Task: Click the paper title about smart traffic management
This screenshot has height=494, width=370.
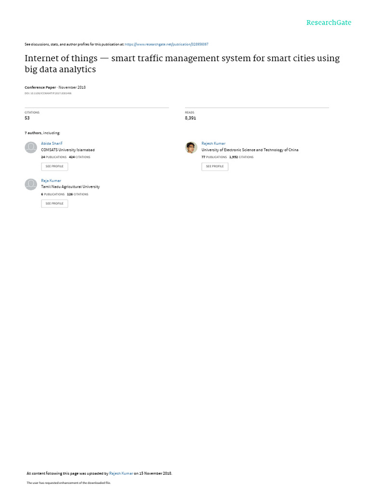Action: pyautogui.click(x=182, y=64)
